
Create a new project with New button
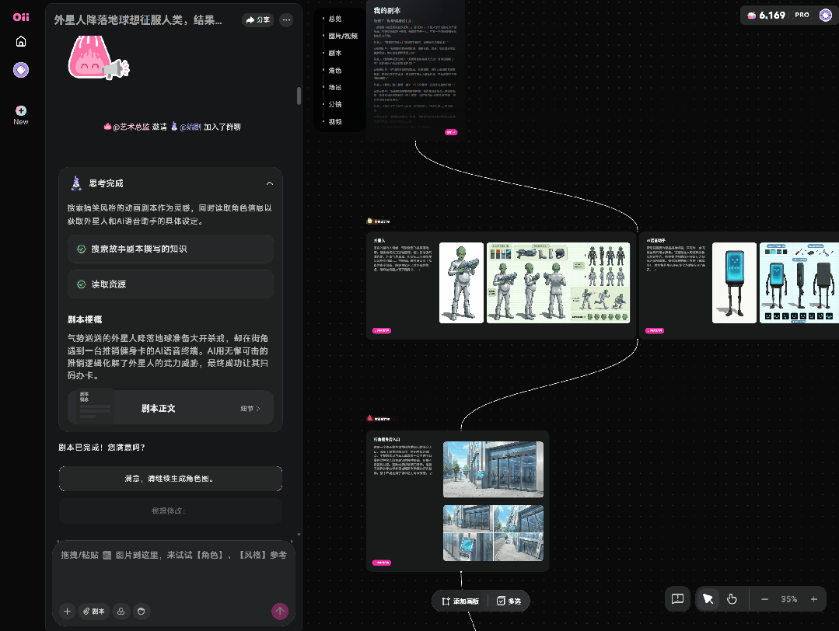21,115
